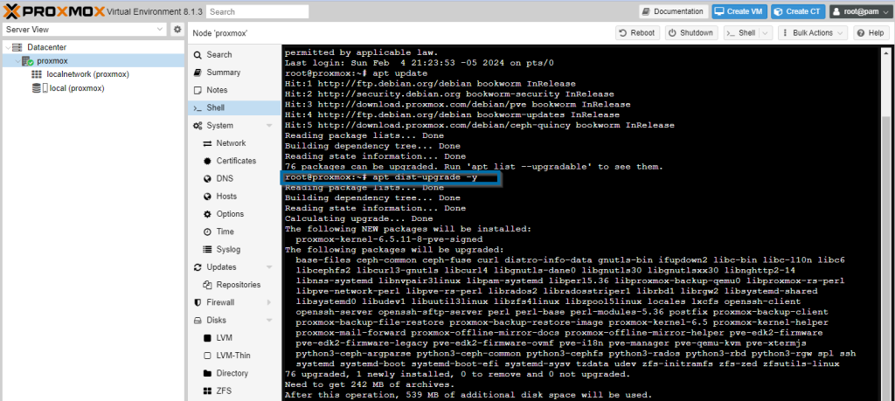
Task: Click the Directory folder icon
Action: click(x=207, y=373)
